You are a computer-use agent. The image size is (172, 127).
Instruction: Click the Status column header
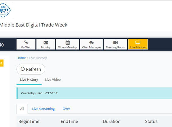coord(151,122)
